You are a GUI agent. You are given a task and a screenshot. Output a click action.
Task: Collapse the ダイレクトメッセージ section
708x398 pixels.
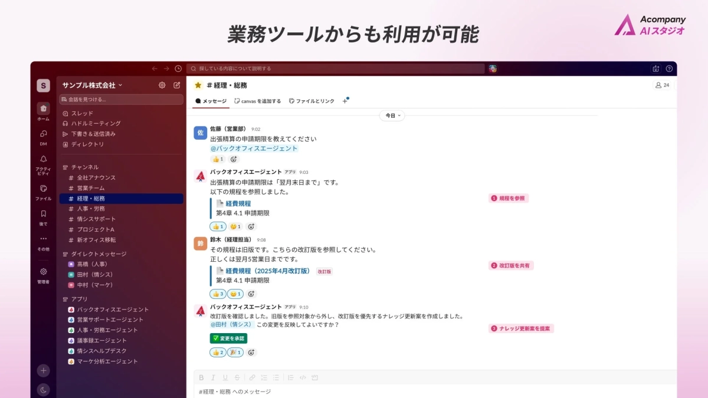[x=94, y=254]
